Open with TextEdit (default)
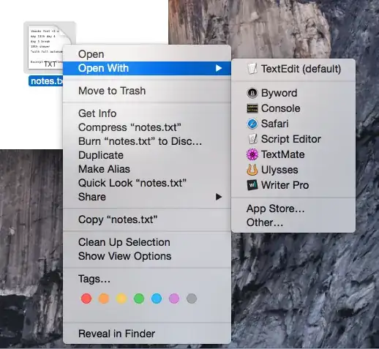The width and height of the screenshot is (379, 349). point(293,69)
